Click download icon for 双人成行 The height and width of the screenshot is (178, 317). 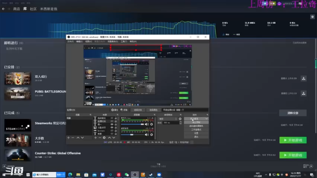[304, 78]
